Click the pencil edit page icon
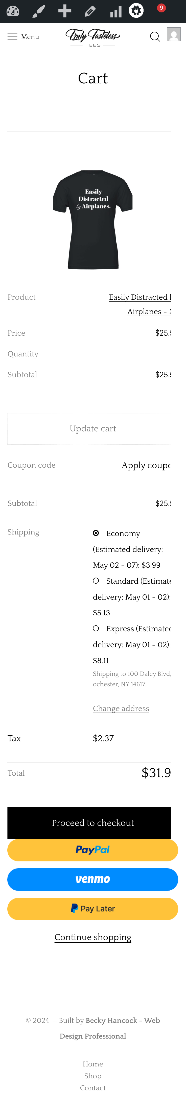This screenshot has width=186, height=1110. (90, 11)
